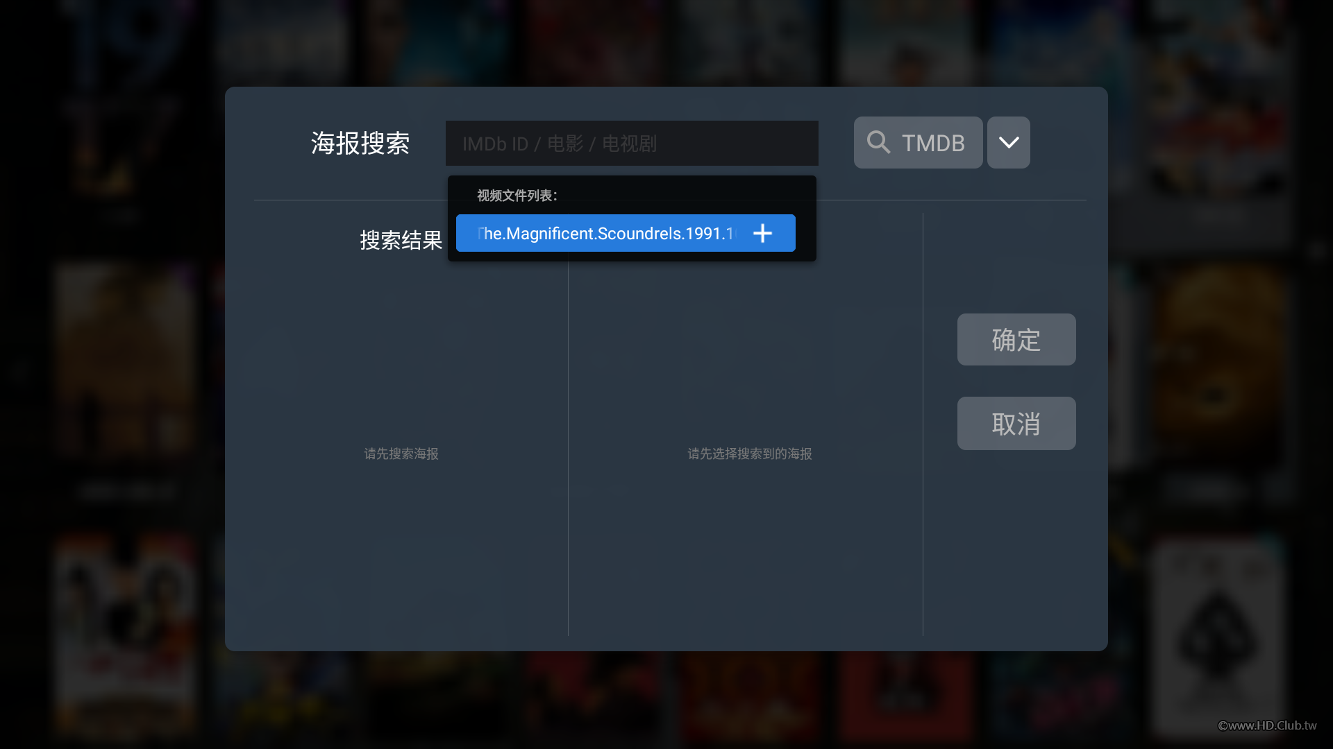1333x749 pixels.
Task: Click the 搜索结果 section label
Action: (x=401, y=240)
